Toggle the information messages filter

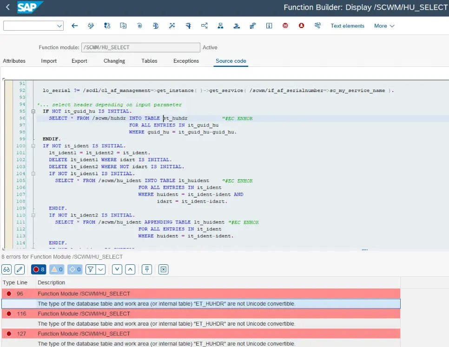[x=74, y=269]
